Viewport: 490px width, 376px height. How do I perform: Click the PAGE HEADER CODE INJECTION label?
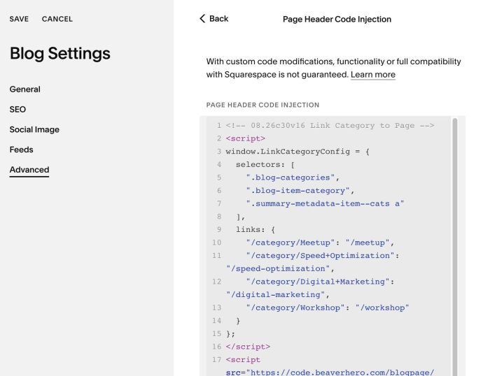[262, 105]
